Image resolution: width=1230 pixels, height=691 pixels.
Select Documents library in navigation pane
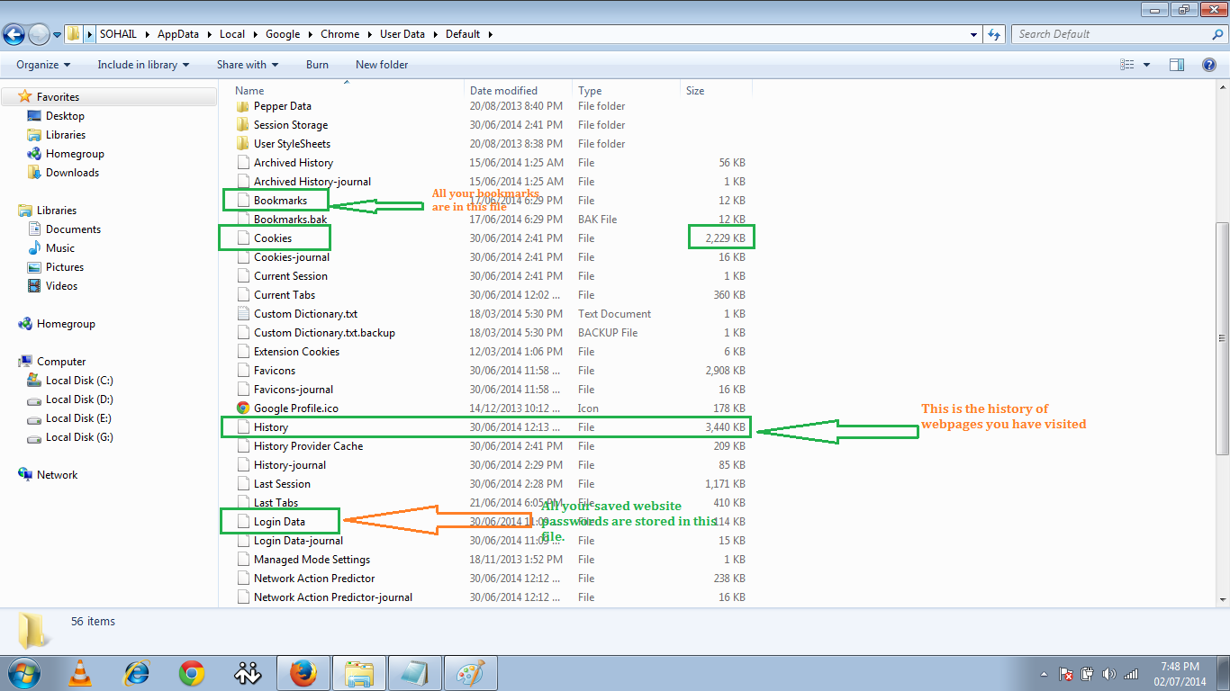(x=73, y=229)
